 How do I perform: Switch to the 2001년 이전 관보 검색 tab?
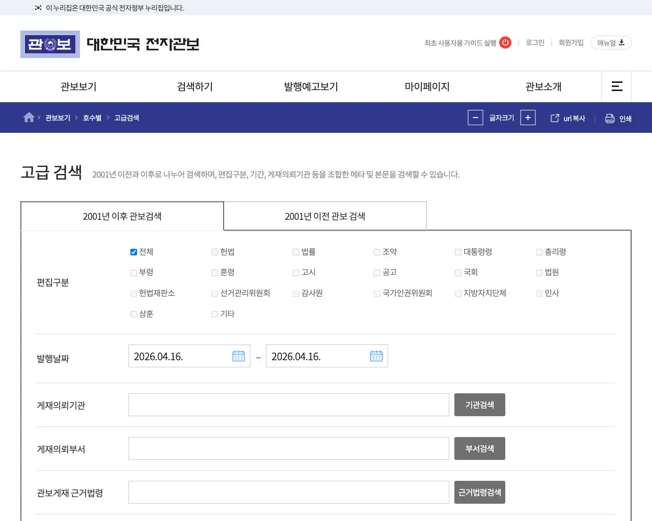[324, 216]
